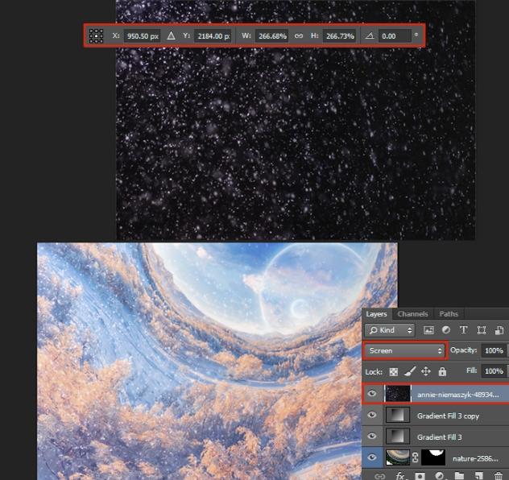Hide the Gradient Fill 3 layer
Screen dimensions: 509x480
372,436
